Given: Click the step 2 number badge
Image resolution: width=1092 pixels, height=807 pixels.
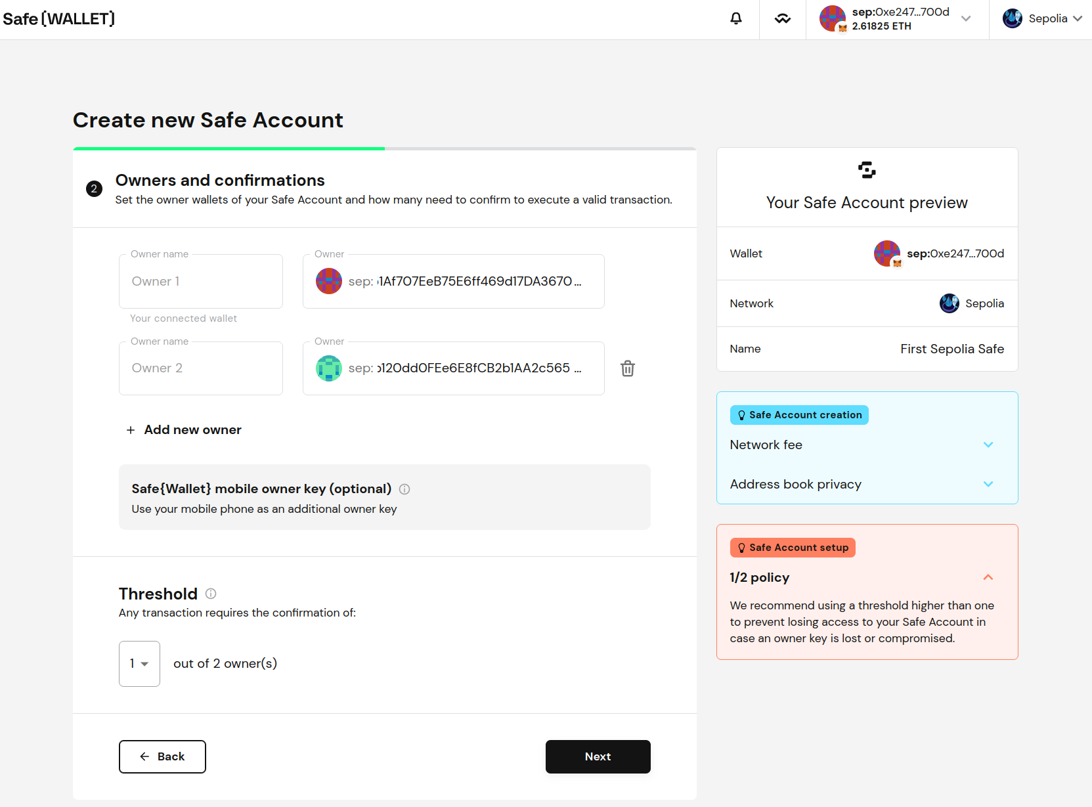Looking at the screenshot, I should (94, 189).
